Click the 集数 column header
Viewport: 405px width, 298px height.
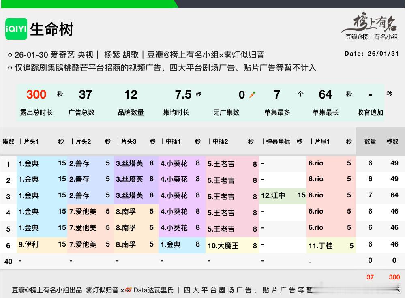(8, 141)
